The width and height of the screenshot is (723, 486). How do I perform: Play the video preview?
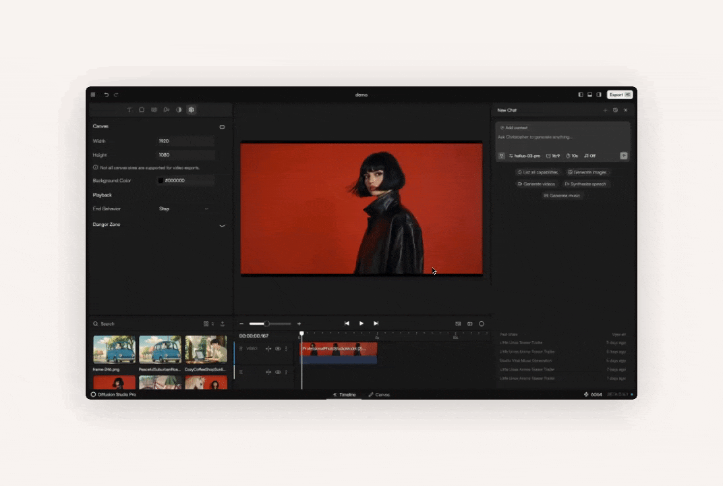pos(361,323)
